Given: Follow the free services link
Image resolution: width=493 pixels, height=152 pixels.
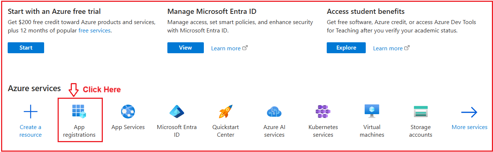Looking at the screenshot, I should click(x=94, y=31).
